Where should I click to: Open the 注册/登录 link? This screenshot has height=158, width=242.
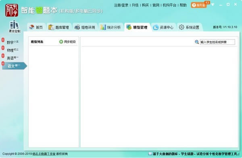tap(121, 5)
